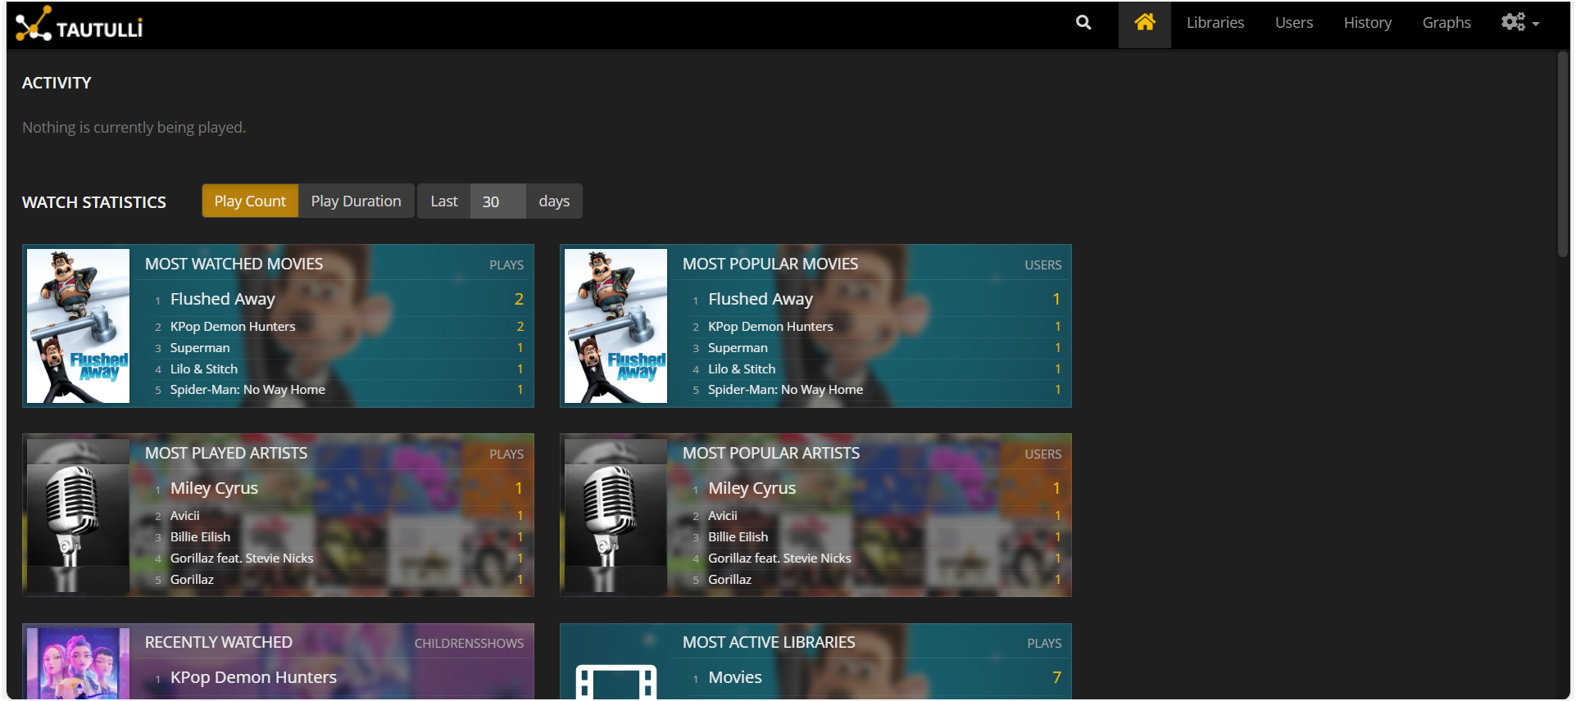Click the 'WATCH STATISTICS' heading
The height and width of the screenshot is (701, 1576).
(94, 202)
